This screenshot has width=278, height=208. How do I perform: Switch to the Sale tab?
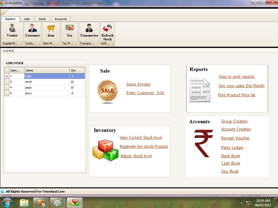pyautogui.click(x=27, y=19)
